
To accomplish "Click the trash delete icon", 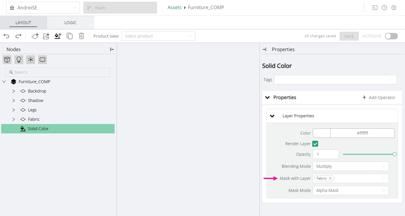I will 81,36.
